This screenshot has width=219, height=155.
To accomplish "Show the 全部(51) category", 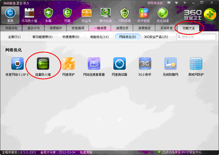I will click(14, 37).
